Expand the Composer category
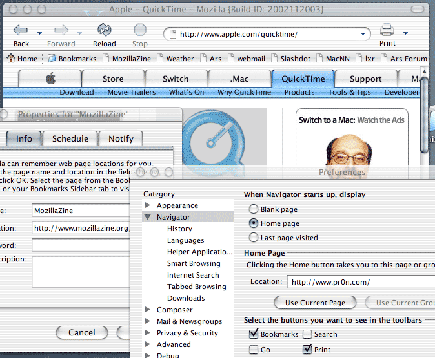The height and width of the screenshot is (358, 435). [147, 310]
